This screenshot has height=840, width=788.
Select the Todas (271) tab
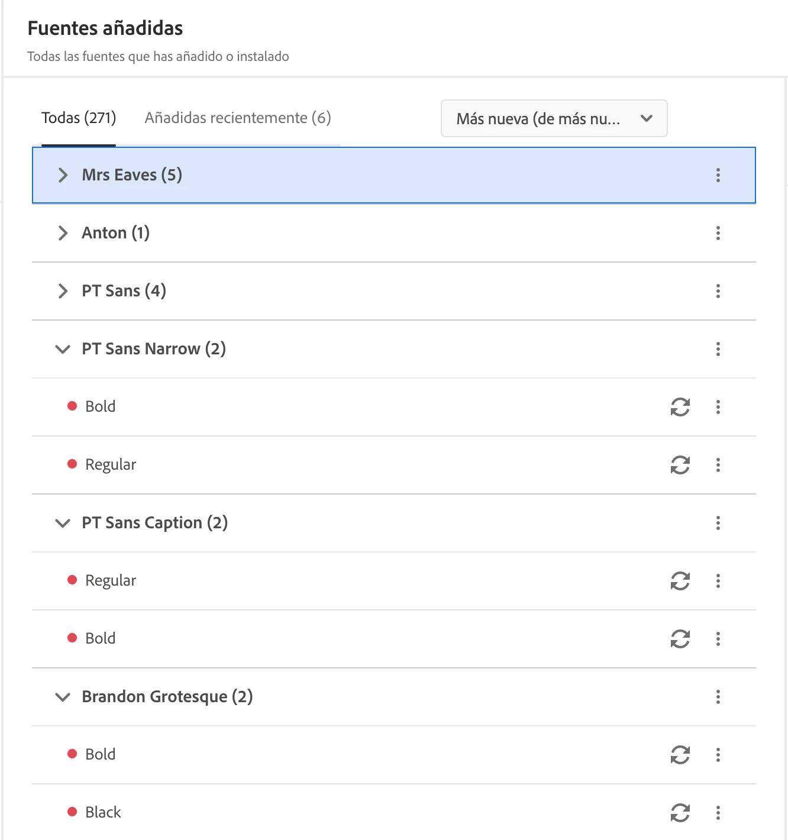click(79, 118)
